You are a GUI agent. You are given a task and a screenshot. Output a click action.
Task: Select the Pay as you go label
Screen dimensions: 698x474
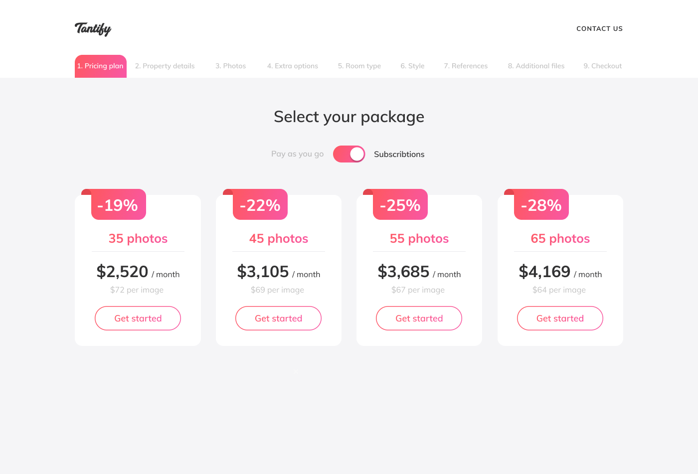pyautogui.click(x=297, y=154)
